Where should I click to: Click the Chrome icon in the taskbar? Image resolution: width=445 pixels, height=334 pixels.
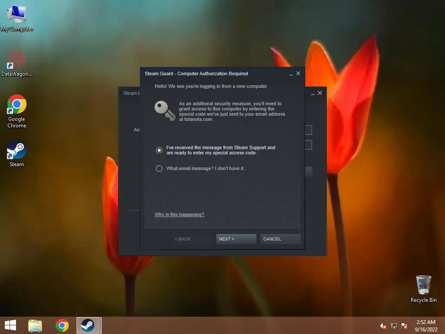pos(62,325)
